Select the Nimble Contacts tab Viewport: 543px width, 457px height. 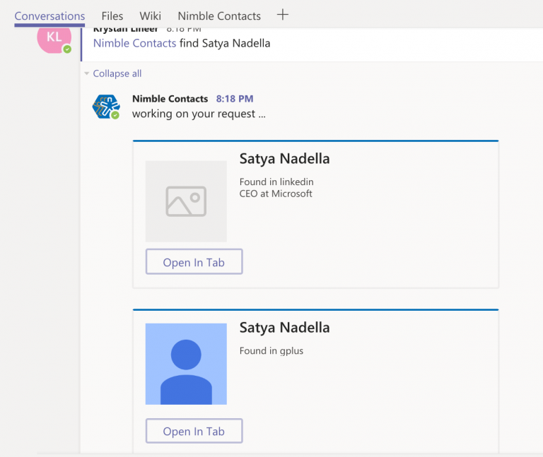tap(219, 16)
